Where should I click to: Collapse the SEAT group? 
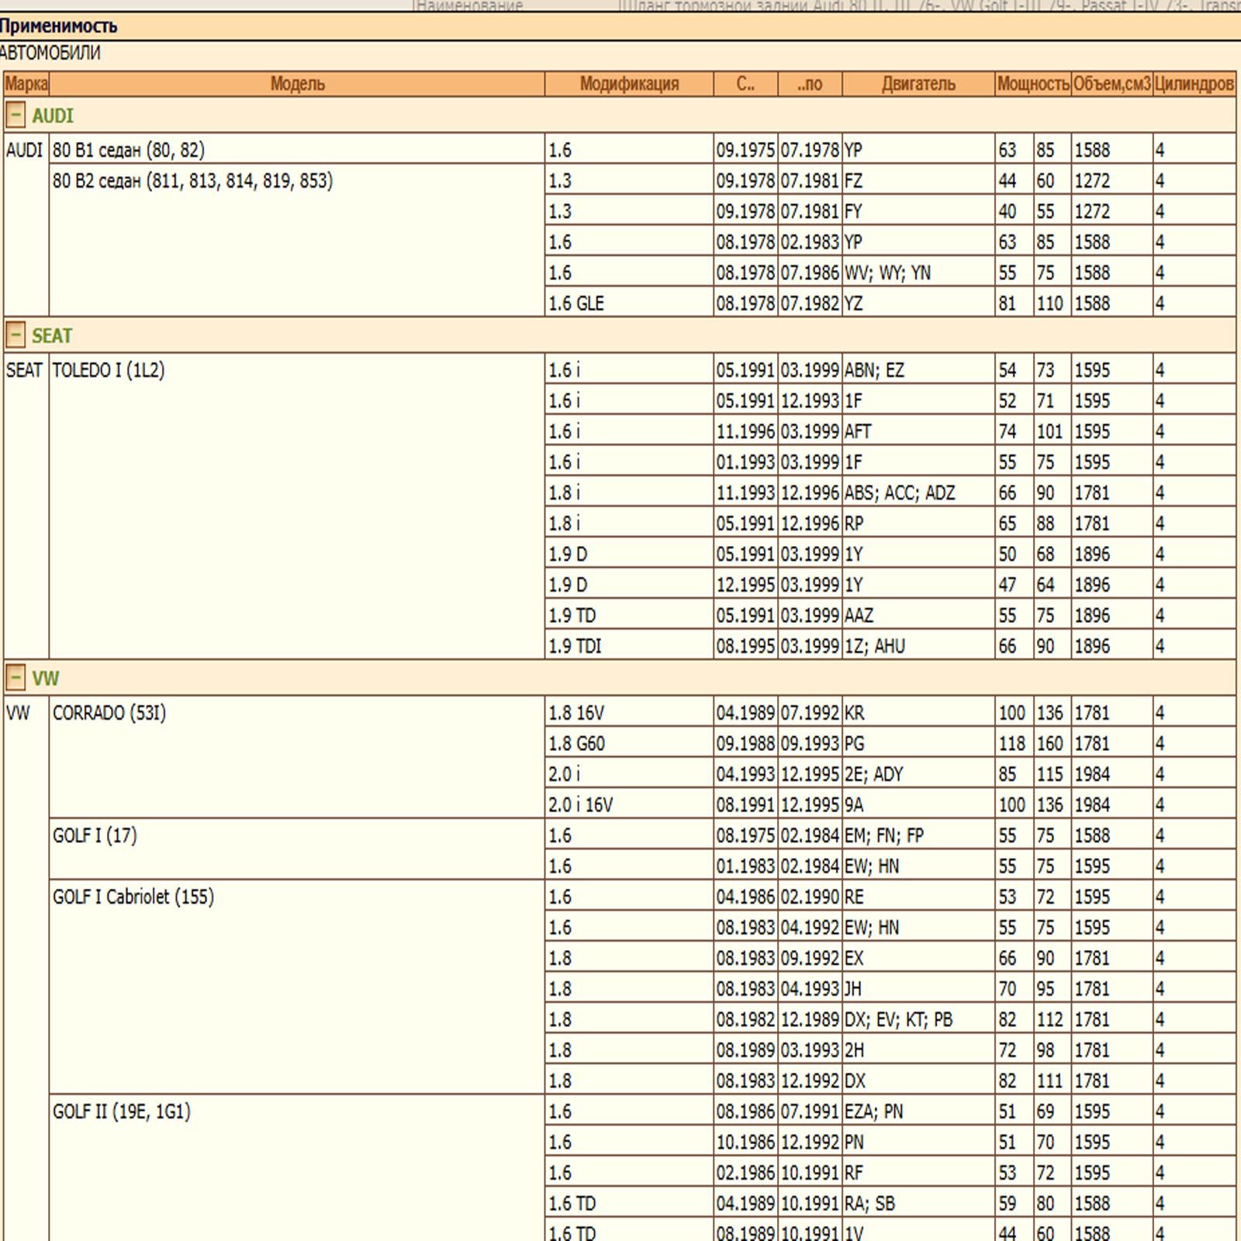click(x=15, y=335)
